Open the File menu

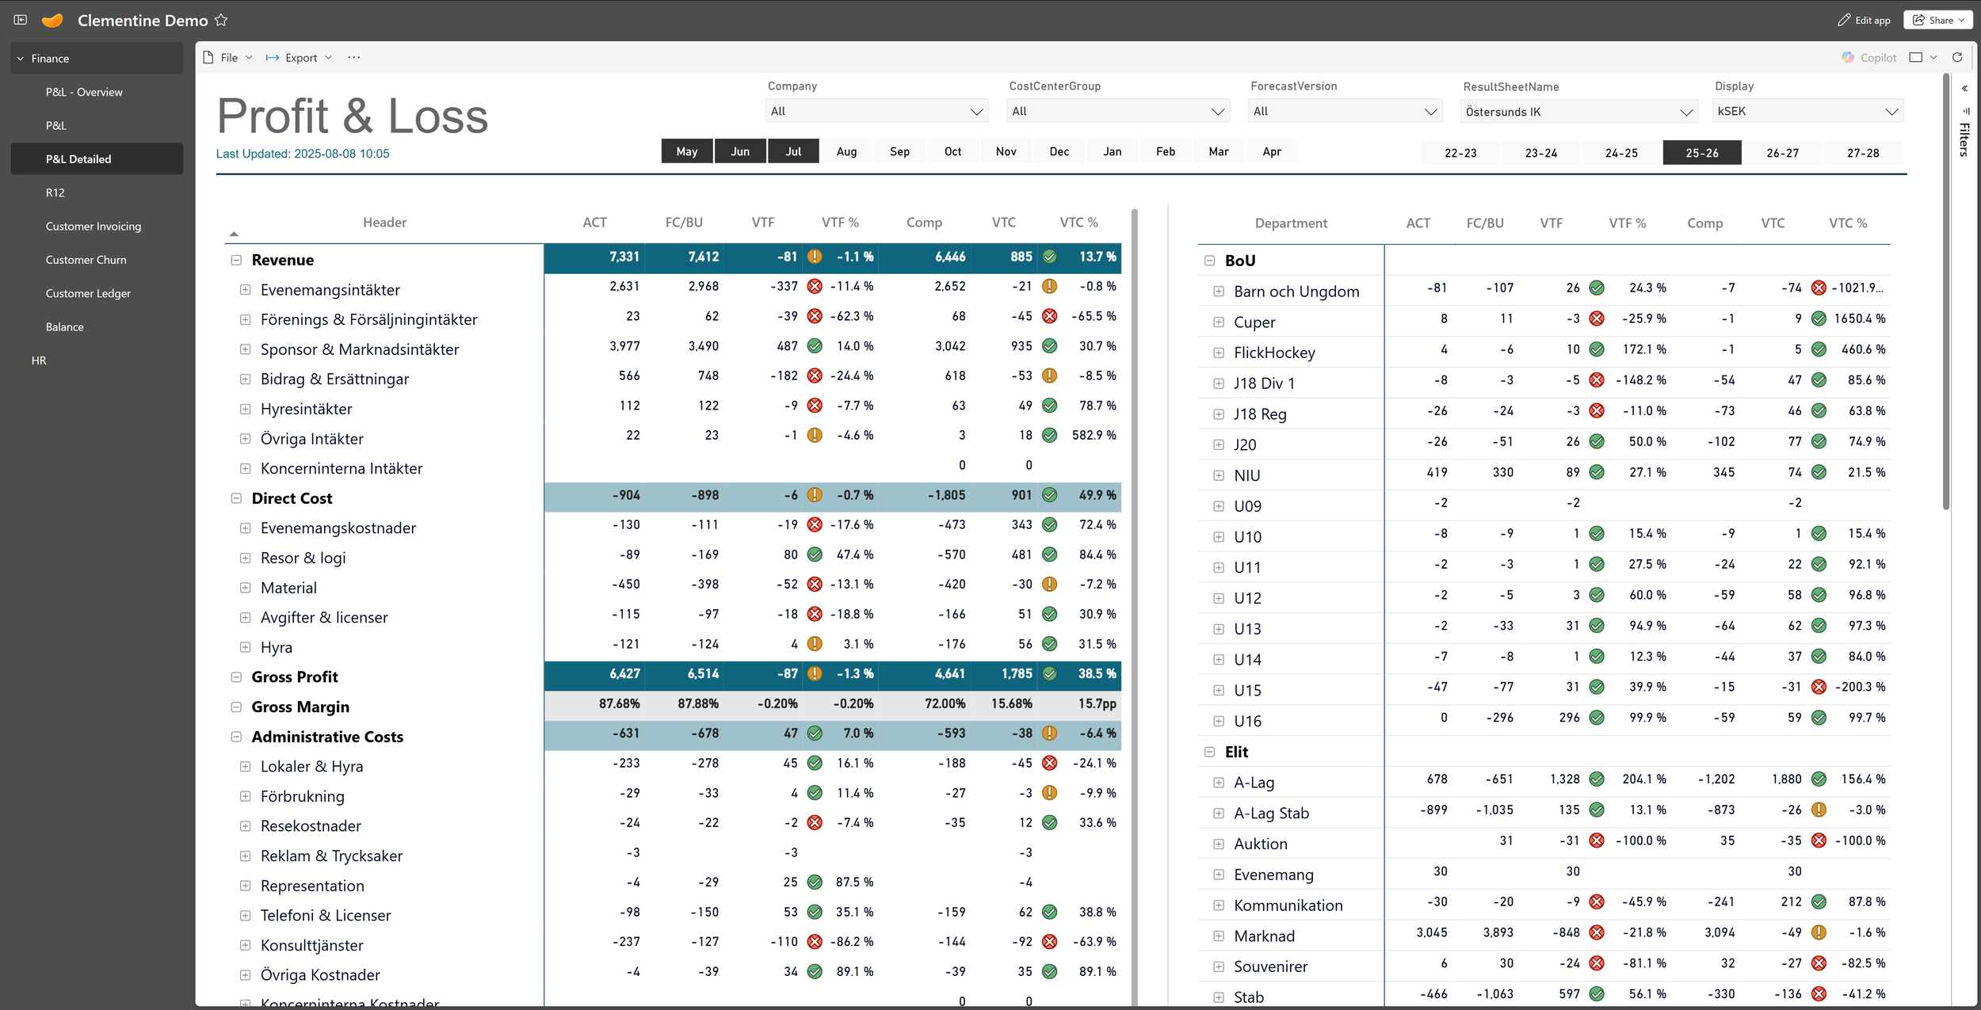pos(228,57)
